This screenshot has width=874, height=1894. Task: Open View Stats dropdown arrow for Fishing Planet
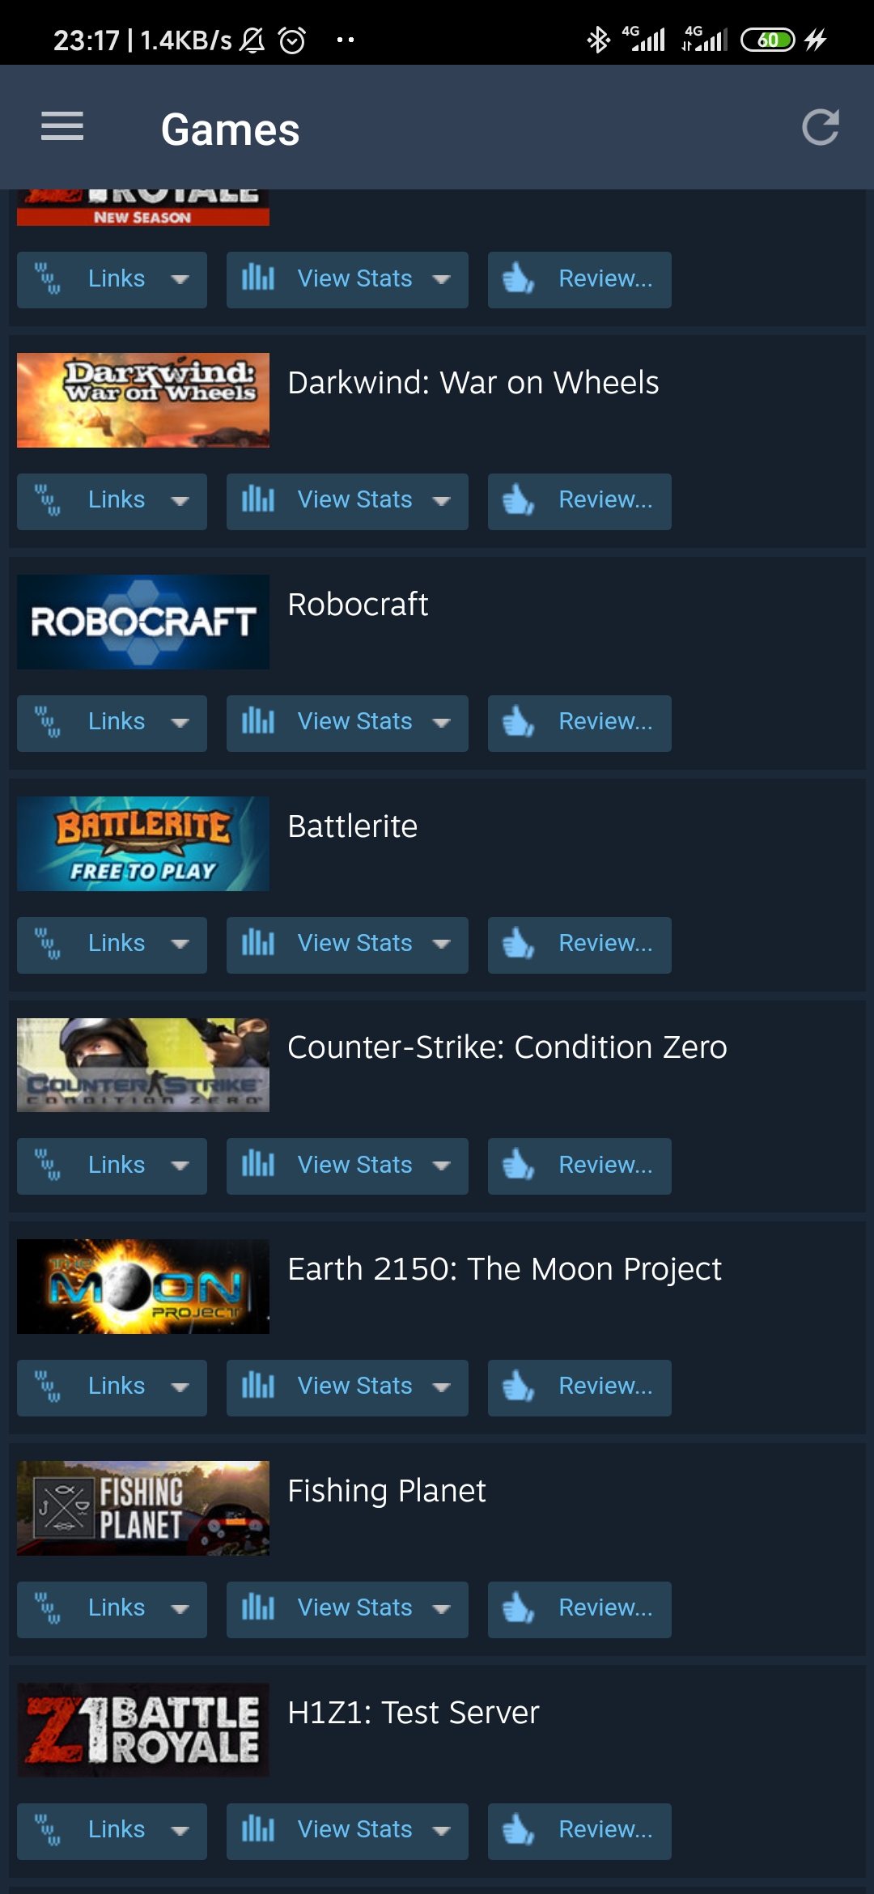click(x=441, y=1609)
